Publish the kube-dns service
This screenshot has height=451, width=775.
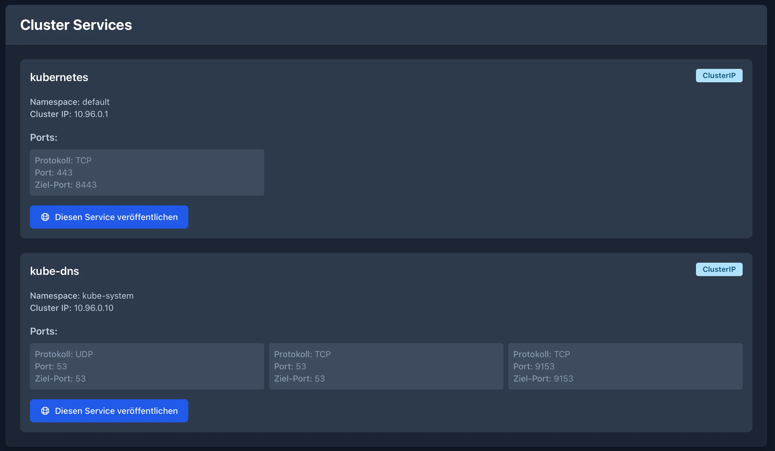coord(109,411)
